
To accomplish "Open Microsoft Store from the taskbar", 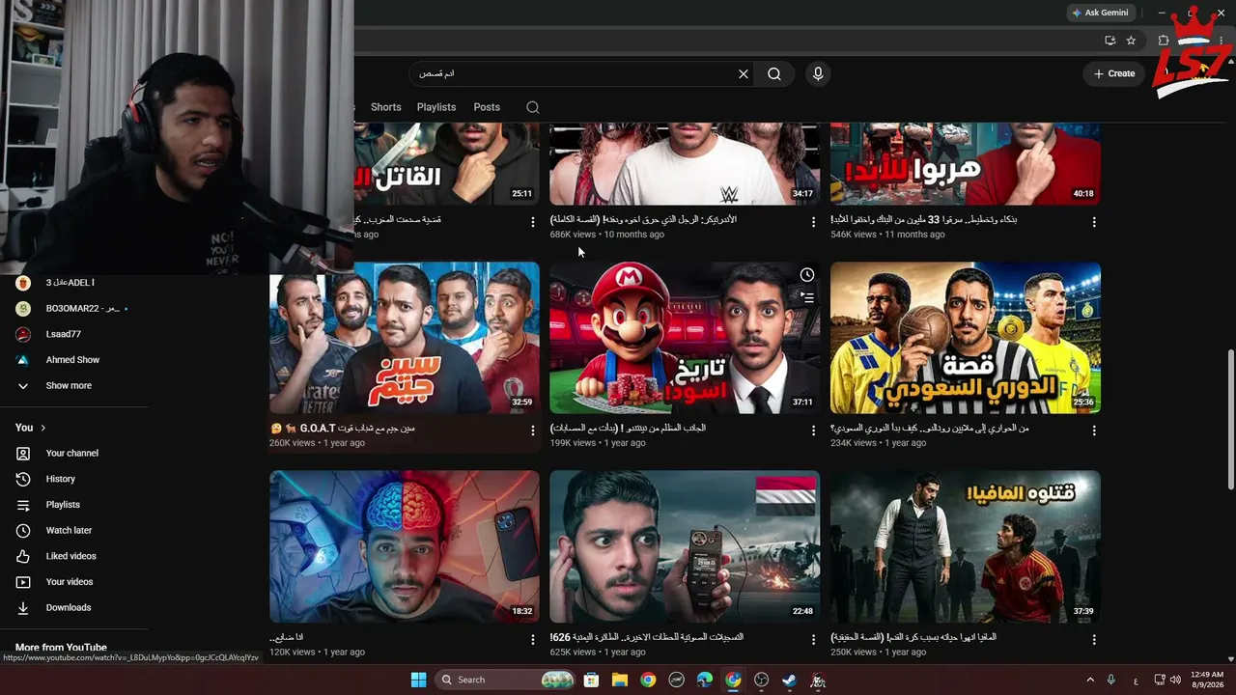I will click(591, 680).
